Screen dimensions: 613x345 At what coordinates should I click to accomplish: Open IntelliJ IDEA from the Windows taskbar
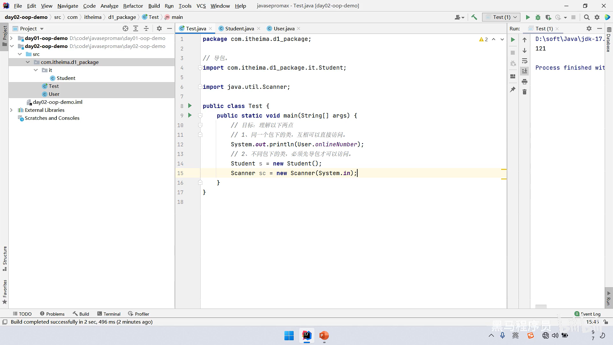(x=306, y=336)
